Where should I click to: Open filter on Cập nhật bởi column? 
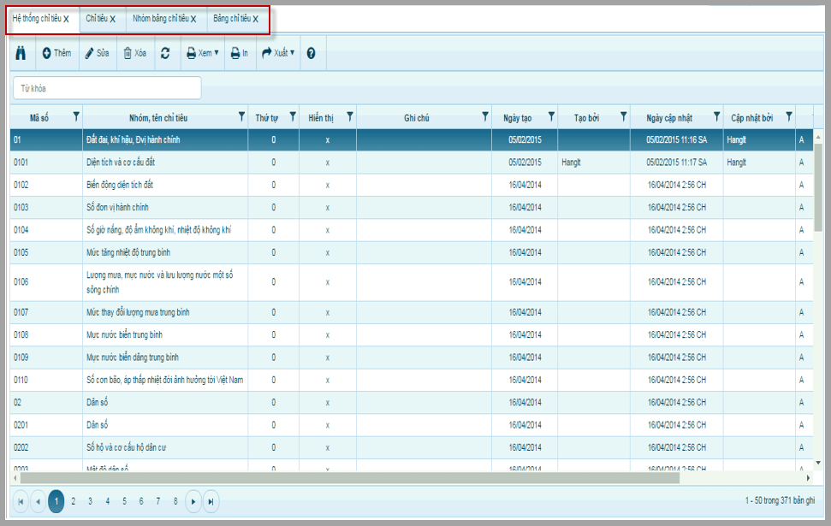tap(788, 116)
